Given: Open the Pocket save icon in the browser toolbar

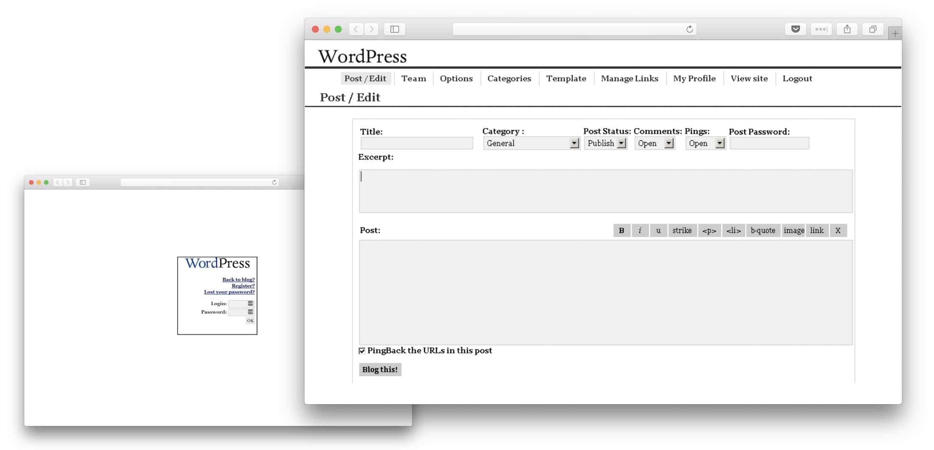Looking at the screenshot, I should tap(795, 29).
